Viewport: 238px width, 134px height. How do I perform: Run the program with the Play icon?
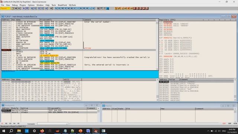click(24, 8)
